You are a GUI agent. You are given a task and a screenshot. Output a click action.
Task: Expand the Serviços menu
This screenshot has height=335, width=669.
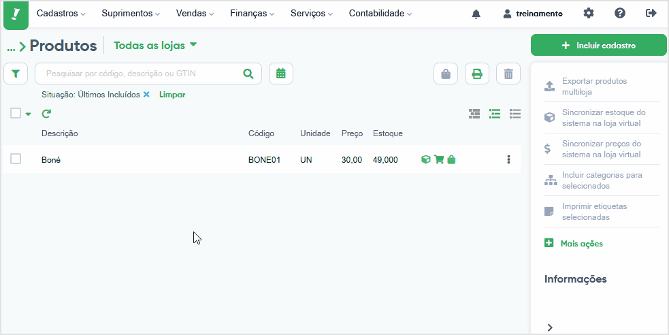click(x=312, y=14)
